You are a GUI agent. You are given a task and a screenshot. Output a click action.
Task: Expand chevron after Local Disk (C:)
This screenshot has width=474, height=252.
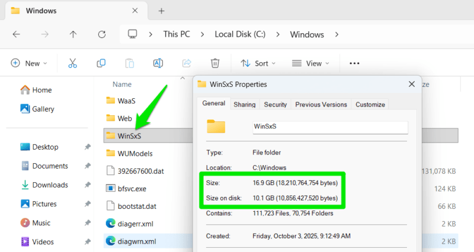coord(277,35)
